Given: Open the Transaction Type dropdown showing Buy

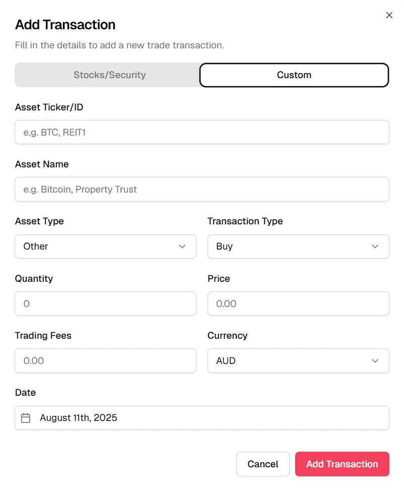Looking at the screenshot, I should point(298,247).
